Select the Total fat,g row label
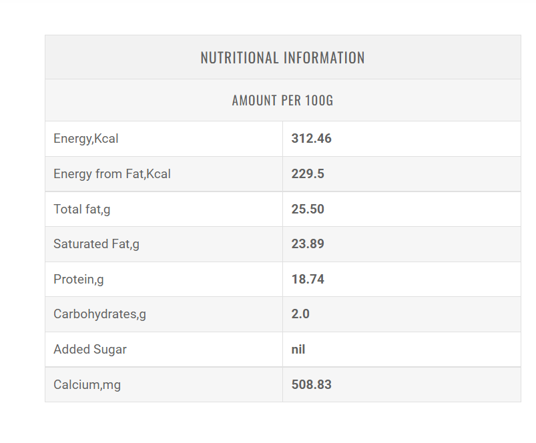 coord(82,209)
